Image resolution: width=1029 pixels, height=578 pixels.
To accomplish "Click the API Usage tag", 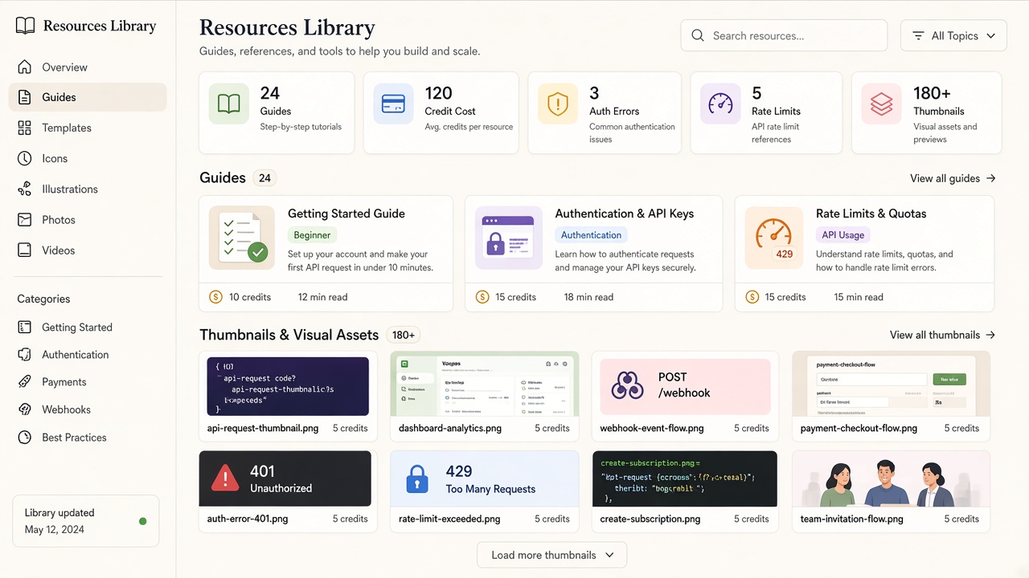I will pos(843,235).
